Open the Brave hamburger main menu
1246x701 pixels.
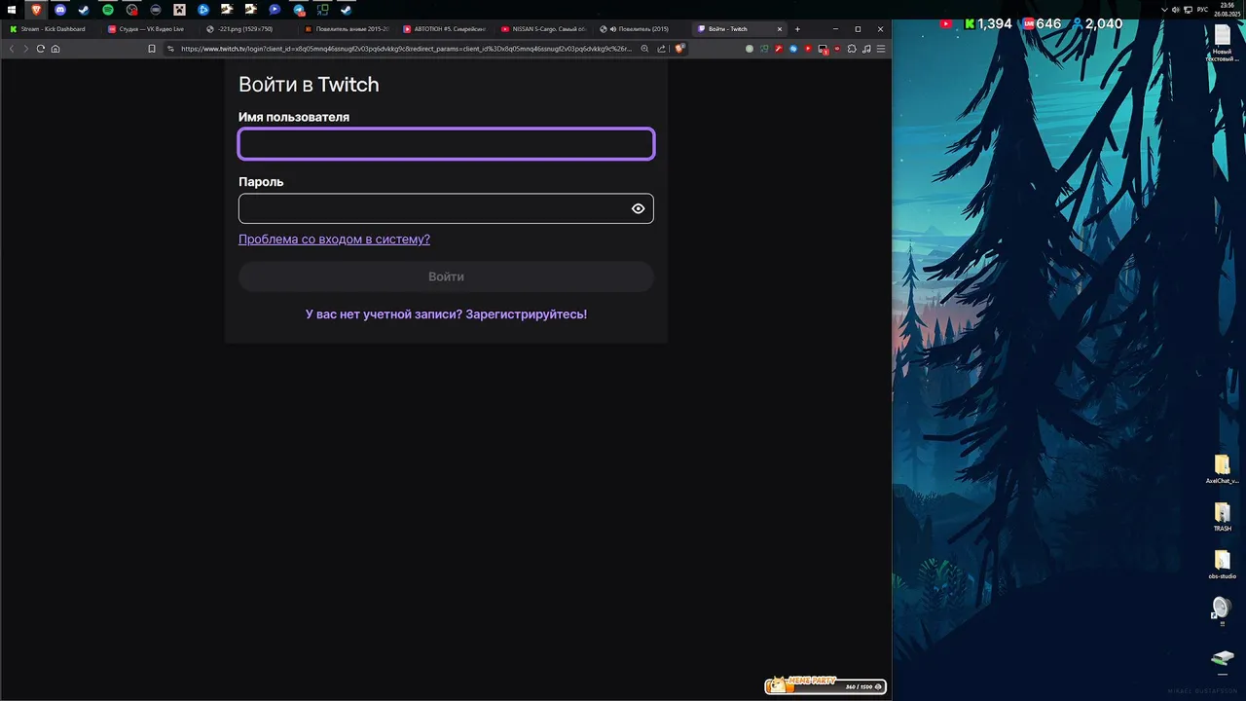coord(881,49)
